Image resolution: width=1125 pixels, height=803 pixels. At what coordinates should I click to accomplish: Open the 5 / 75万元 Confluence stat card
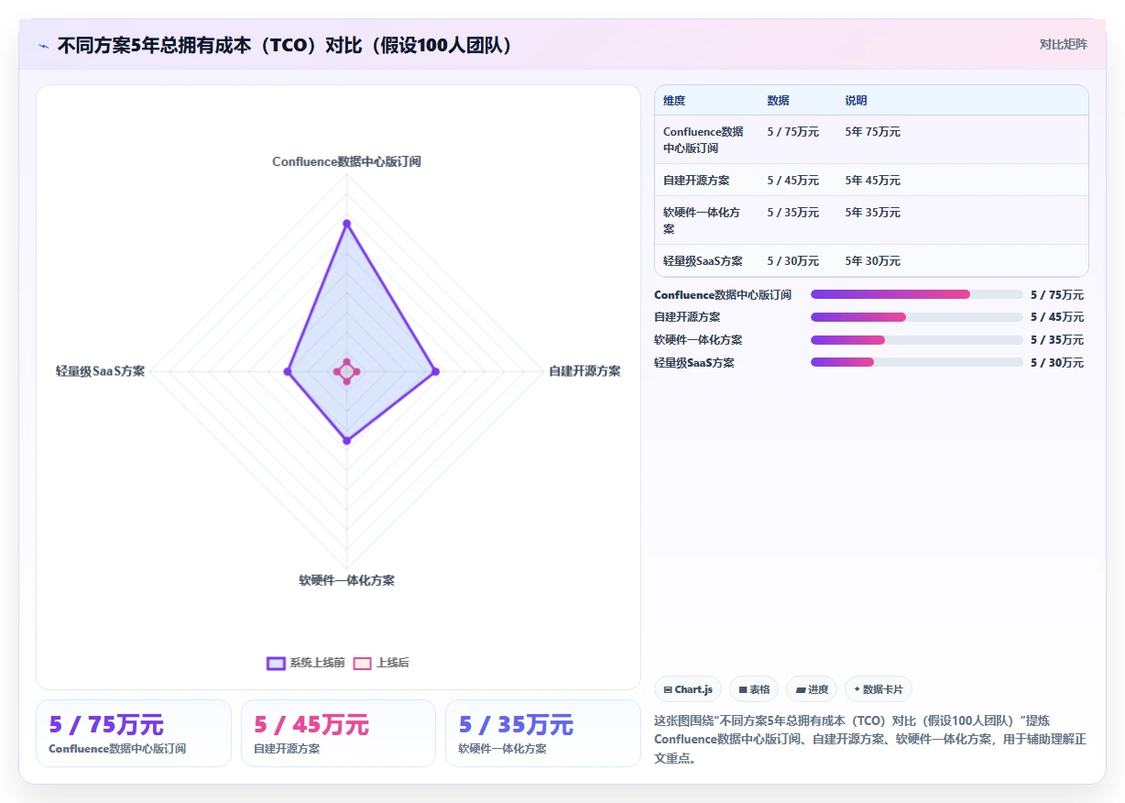tap(134, 733)
